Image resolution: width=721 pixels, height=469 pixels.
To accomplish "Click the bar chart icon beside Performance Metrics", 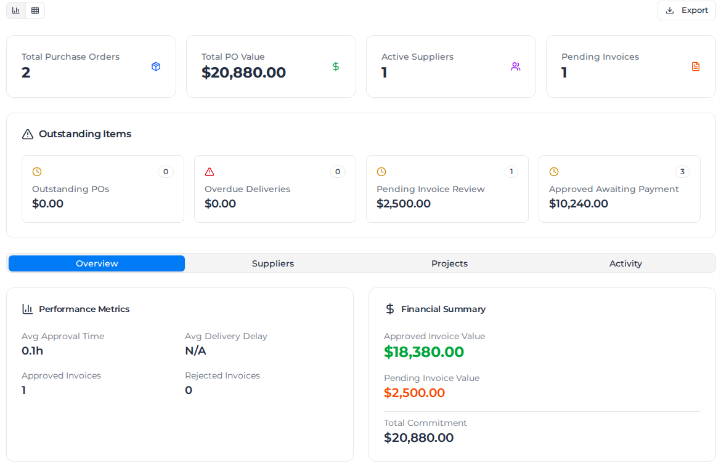I will pos(28,309).
